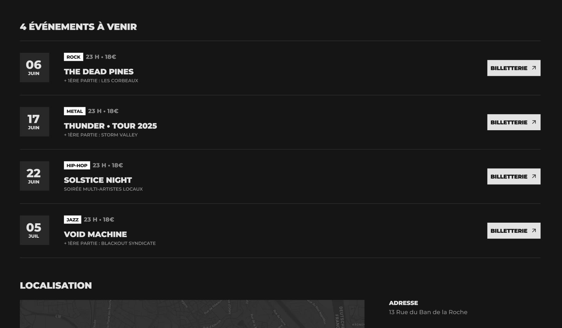Select the METAL genre tag
Screen dimensions: 562x328
tap(75, 111)
